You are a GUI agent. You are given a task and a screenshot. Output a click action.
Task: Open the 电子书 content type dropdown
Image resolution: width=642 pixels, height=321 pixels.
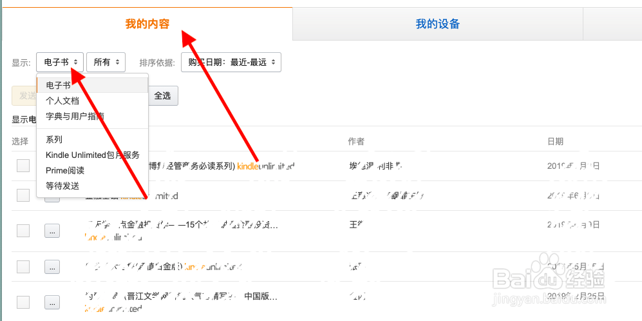[60, 63]
